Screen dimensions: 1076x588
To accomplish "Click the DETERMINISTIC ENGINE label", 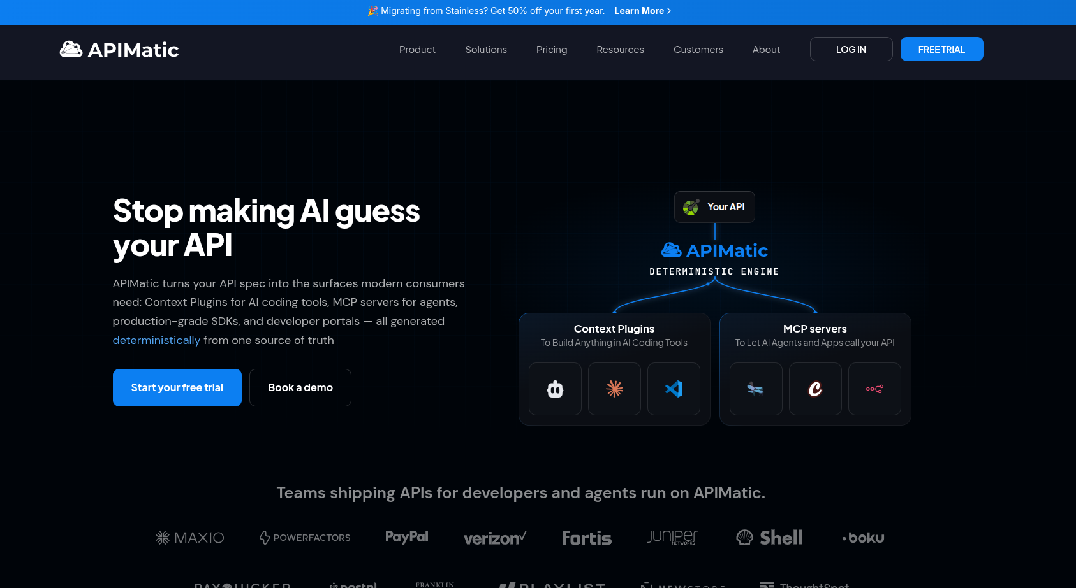I will click(x=714, y=271).
